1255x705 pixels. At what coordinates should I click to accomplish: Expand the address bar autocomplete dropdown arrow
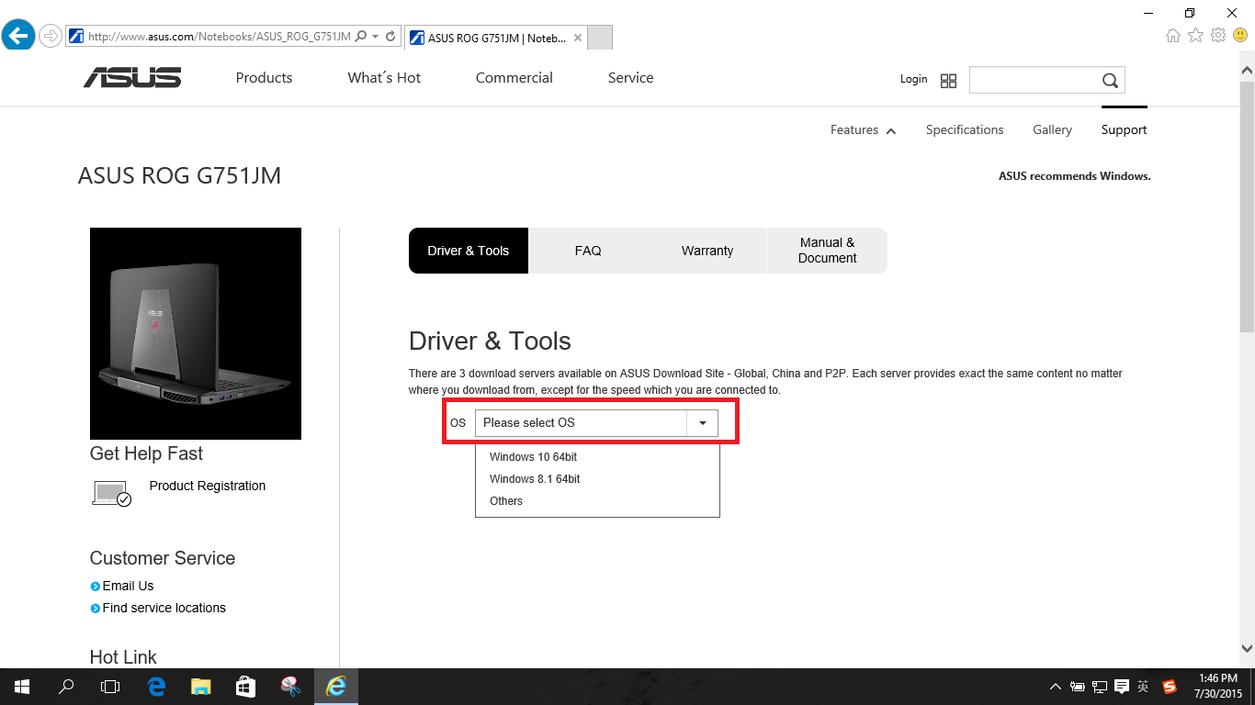coord(376,37)
